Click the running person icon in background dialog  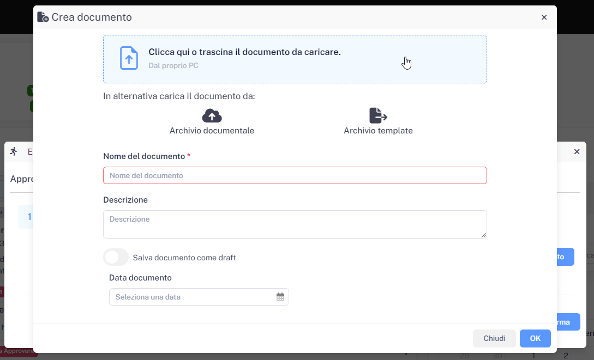pos(14,152)
